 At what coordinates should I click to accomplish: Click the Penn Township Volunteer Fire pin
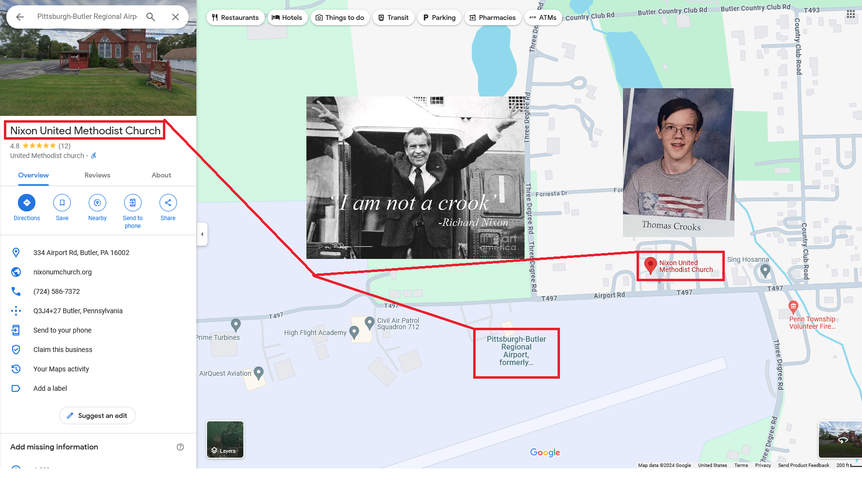click(793, 306)
